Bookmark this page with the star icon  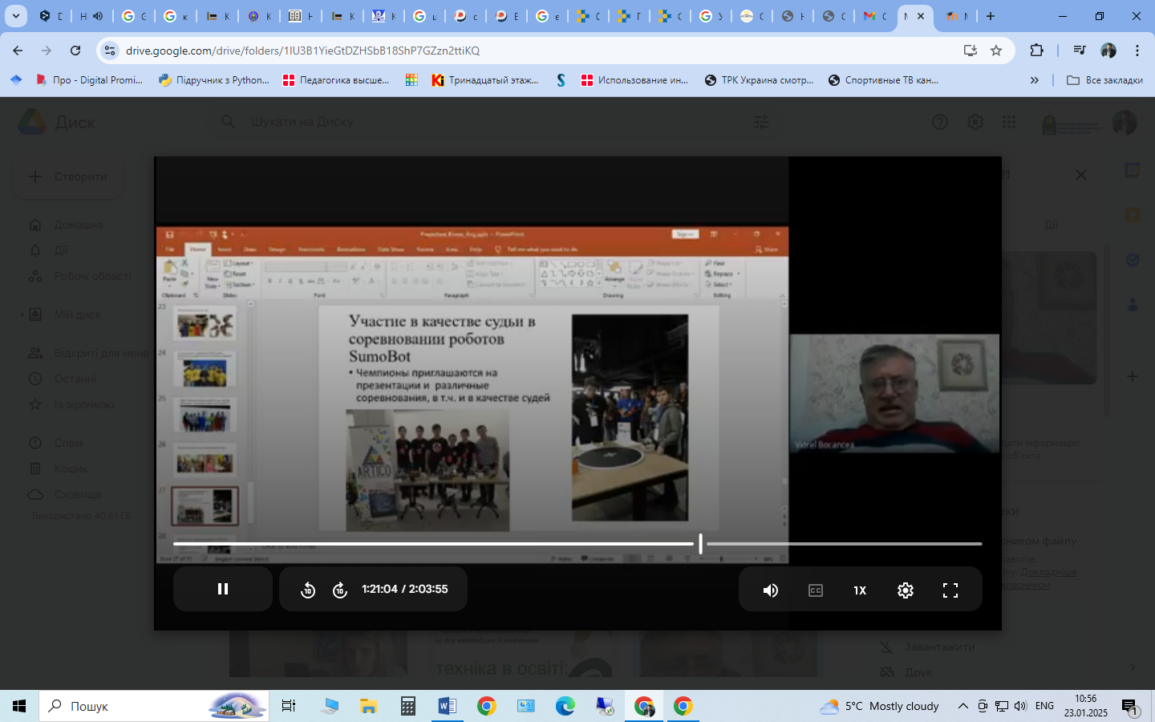(x=996, y=51)
